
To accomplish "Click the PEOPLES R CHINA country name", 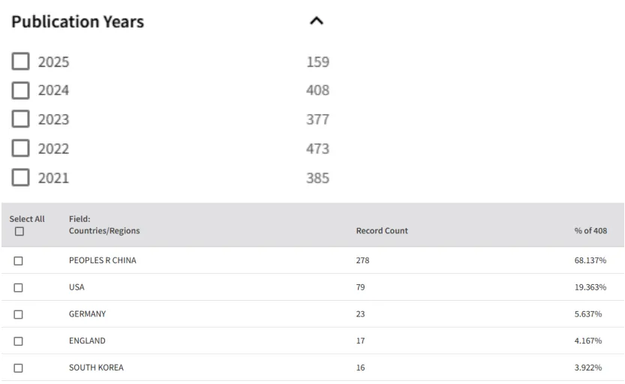I will [x=103, y=260].
